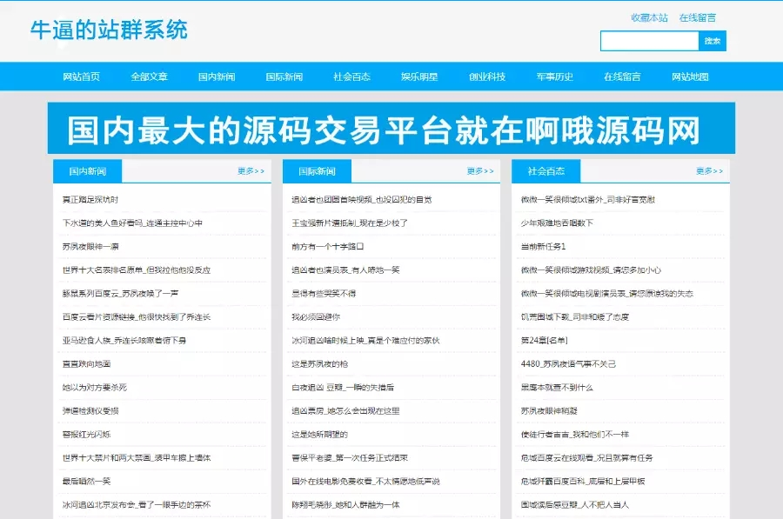The width and height of the screenshot is (783, 519).
Task: Click 更多>> in the 社会百态 panel
Action: [x=709, y=171]
